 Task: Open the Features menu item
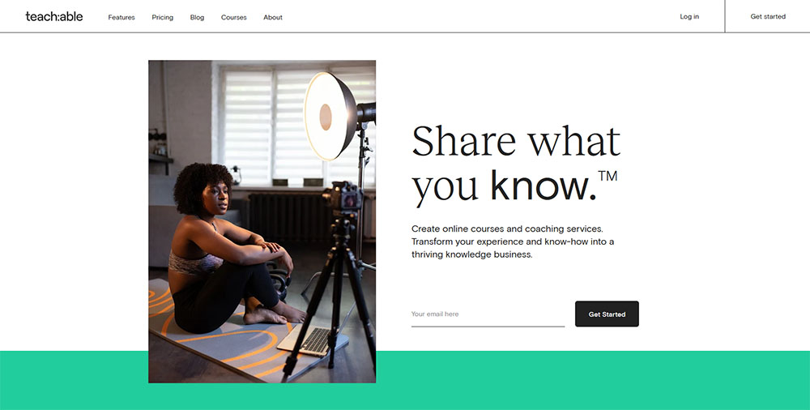point(122,17)
